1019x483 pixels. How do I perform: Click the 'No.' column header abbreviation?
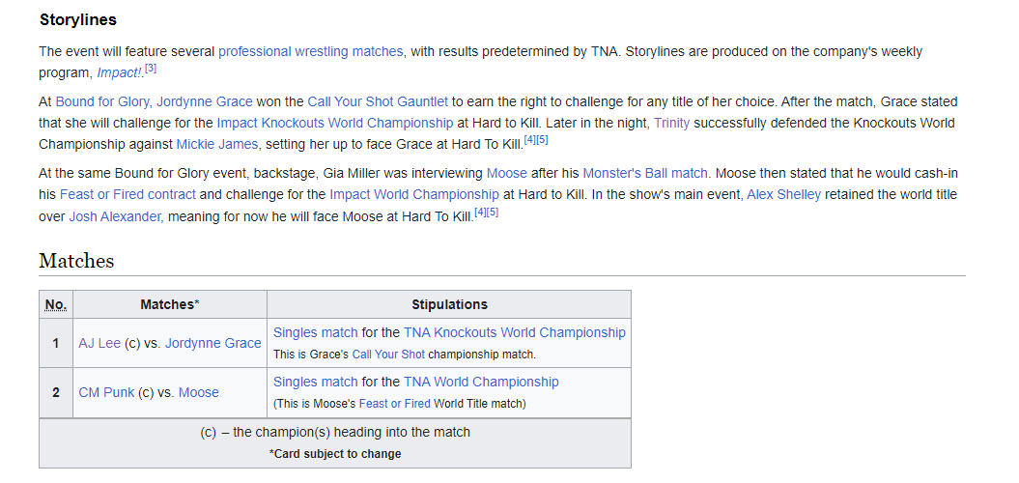tap(55, 305)
